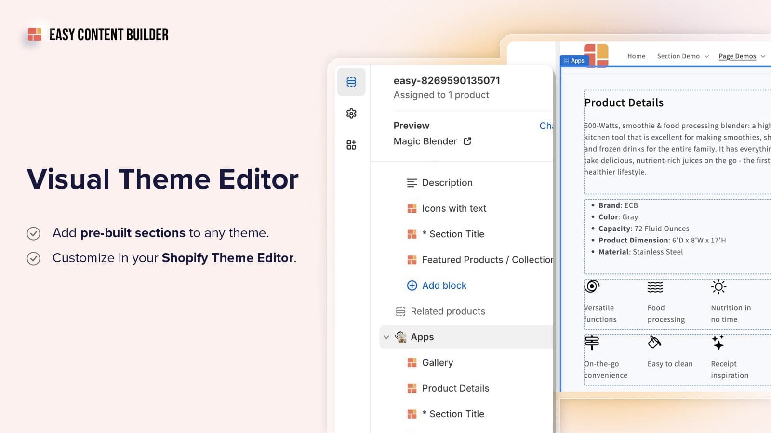Click the app icon beside the Apps section
This screenshot has width=771, height=433.
coord(401,337)
